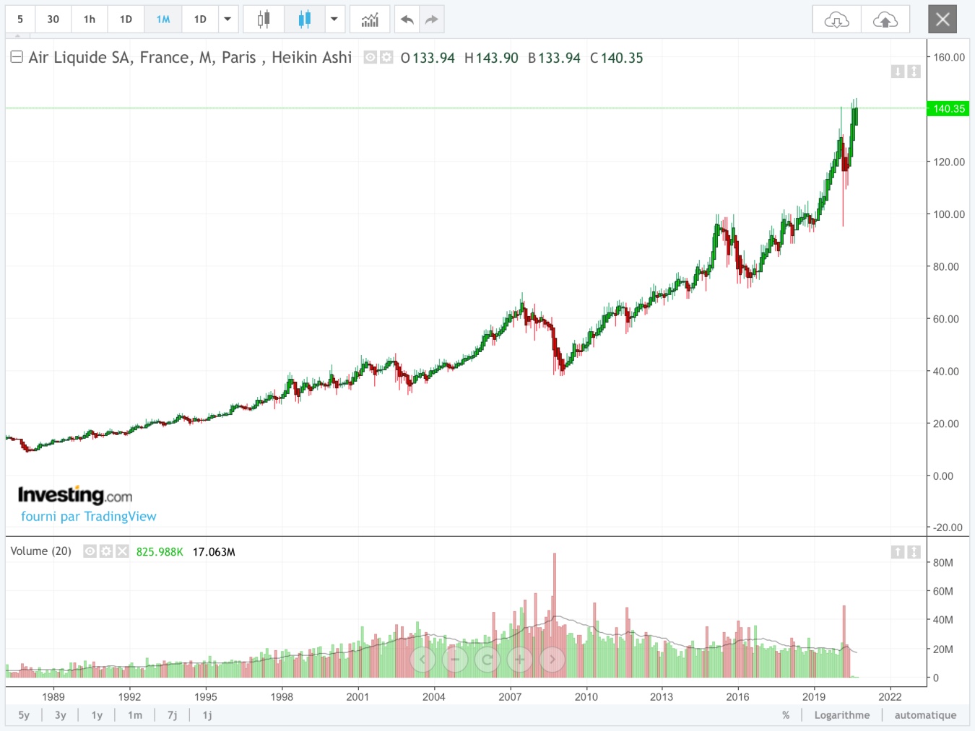
Task: Maximize the main price pane
Action: click(x=914, y=71)
